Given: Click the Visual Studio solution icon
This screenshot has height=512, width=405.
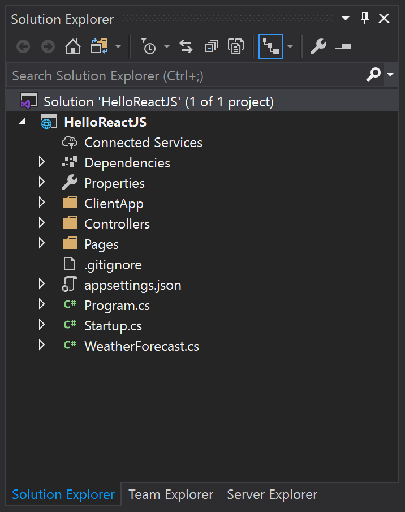Looking at the screenshot, I should click(29, 101).
